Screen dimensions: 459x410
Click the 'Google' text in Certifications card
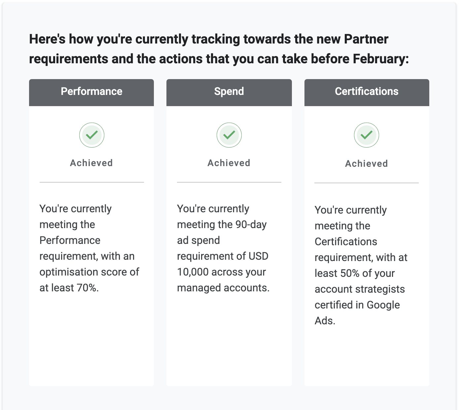(x=383, y=305)
